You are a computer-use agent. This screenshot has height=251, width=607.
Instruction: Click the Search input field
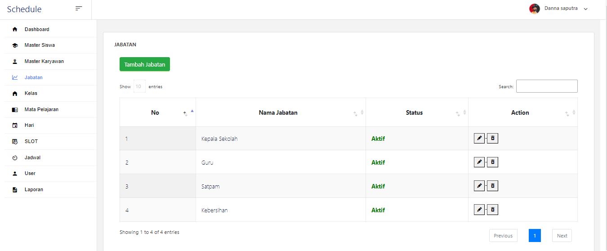(x=546, y=86)
